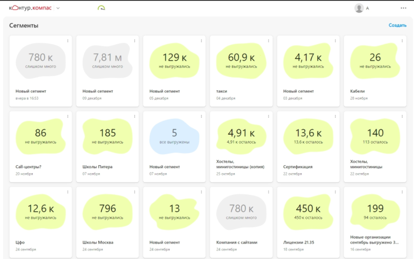Click the 16 сентября date label
This screenshot has height=259, width=414.
(360, 249)
